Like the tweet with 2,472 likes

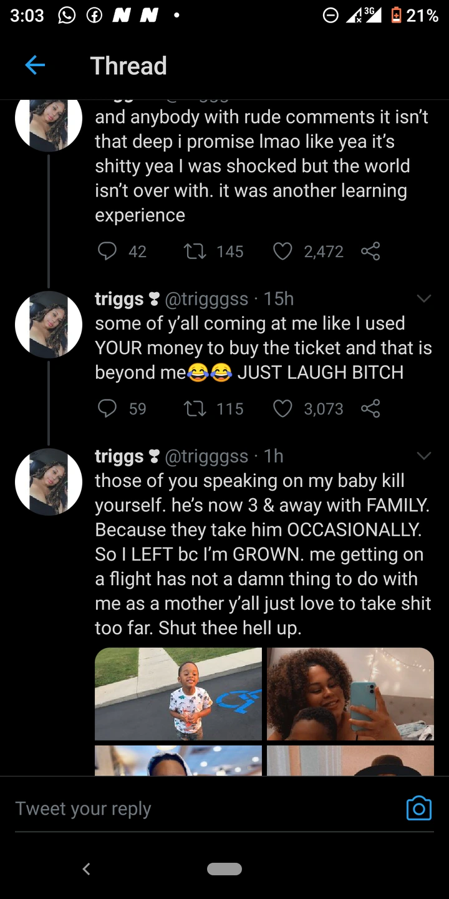coord(283,251)
